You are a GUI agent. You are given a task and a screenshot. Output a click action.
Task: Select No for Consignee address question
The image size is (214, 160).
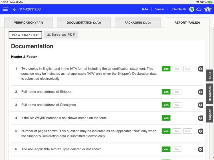click(177, 105)
